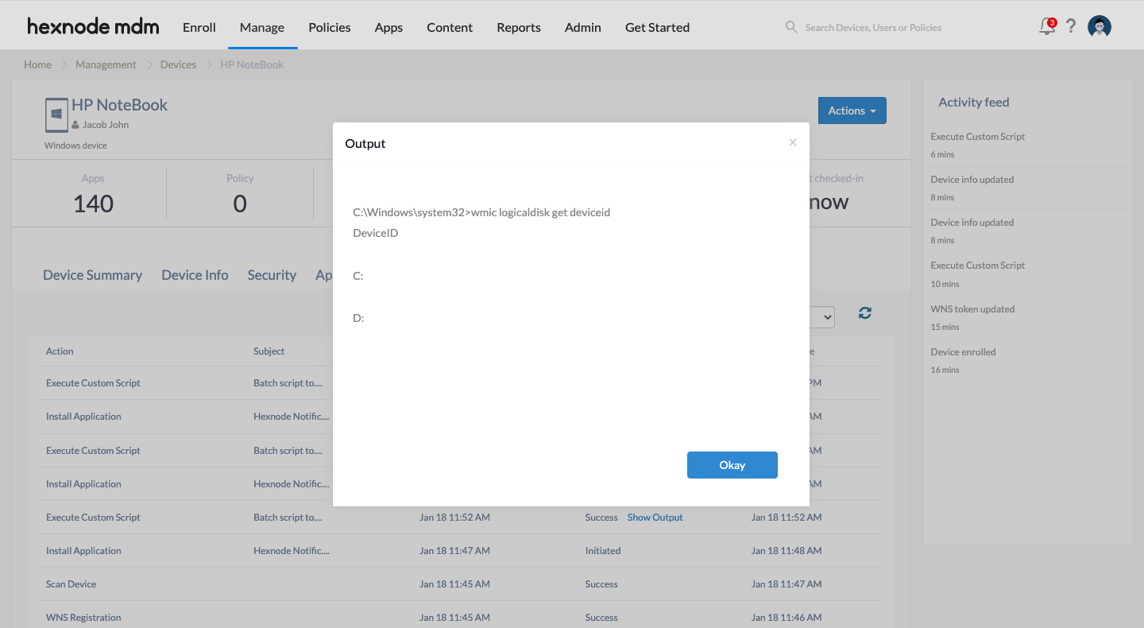Click the Action column header
The height and width of the screenshot is (628, 1144).
click(60, 351)
